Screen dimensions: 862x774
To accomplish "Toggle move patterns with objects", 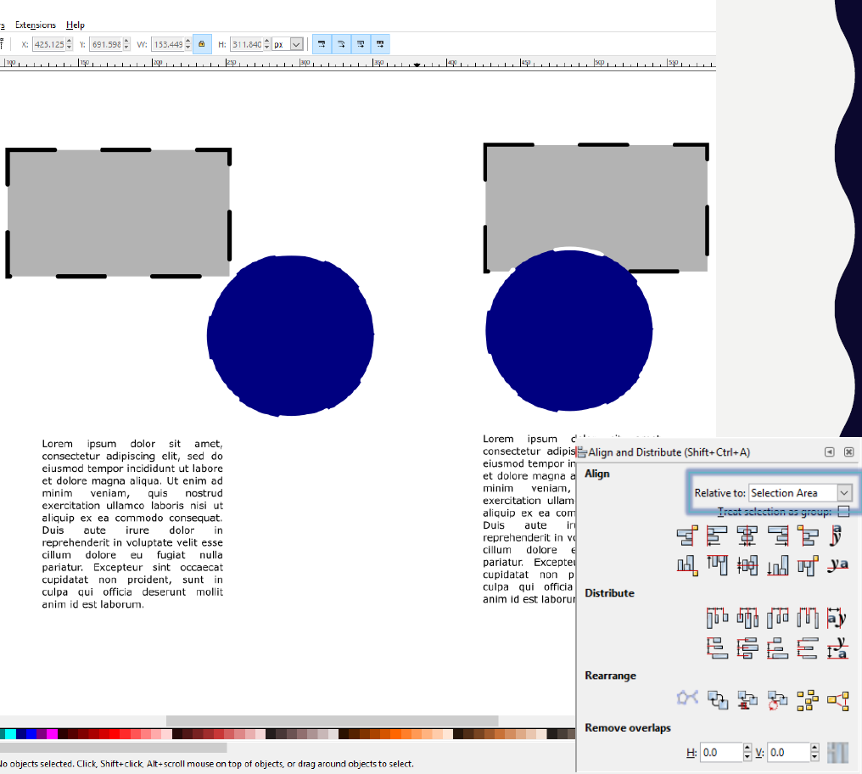I will click(380, 44).
